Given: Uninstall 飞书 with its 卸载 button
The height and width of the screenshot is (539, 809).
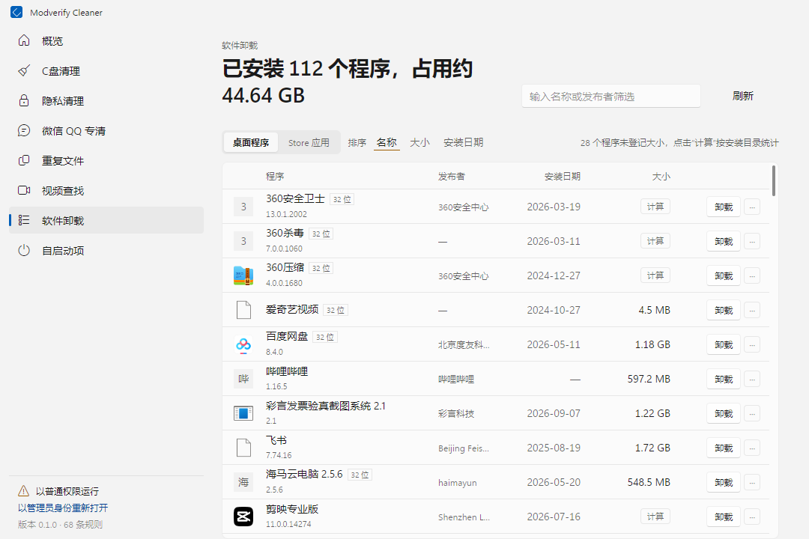Looking at the screenshot, I should click(x=724, y=448).
